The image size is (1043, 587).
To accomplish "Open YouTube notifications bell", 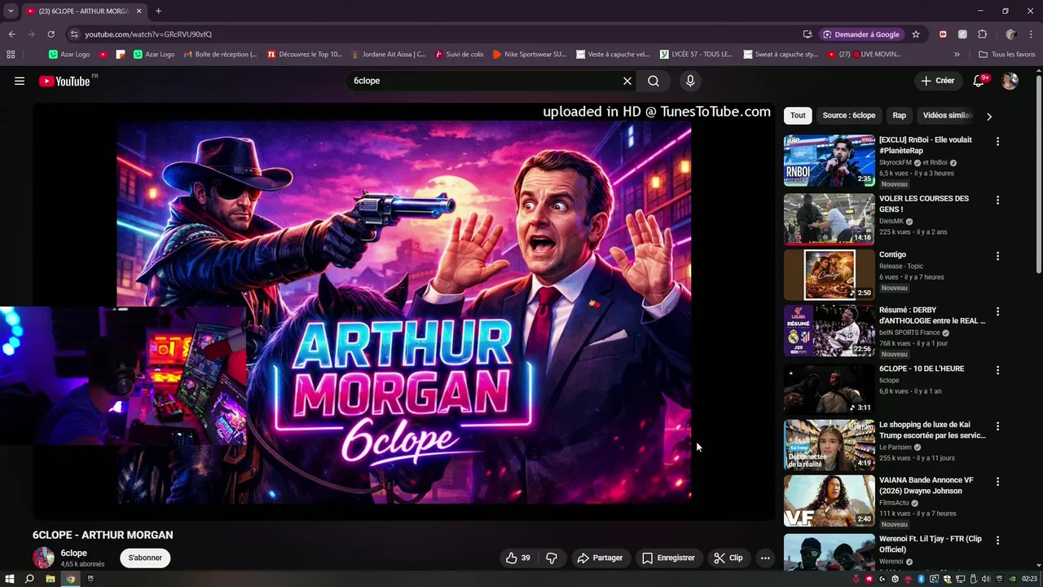I will [x=979, y=81].
